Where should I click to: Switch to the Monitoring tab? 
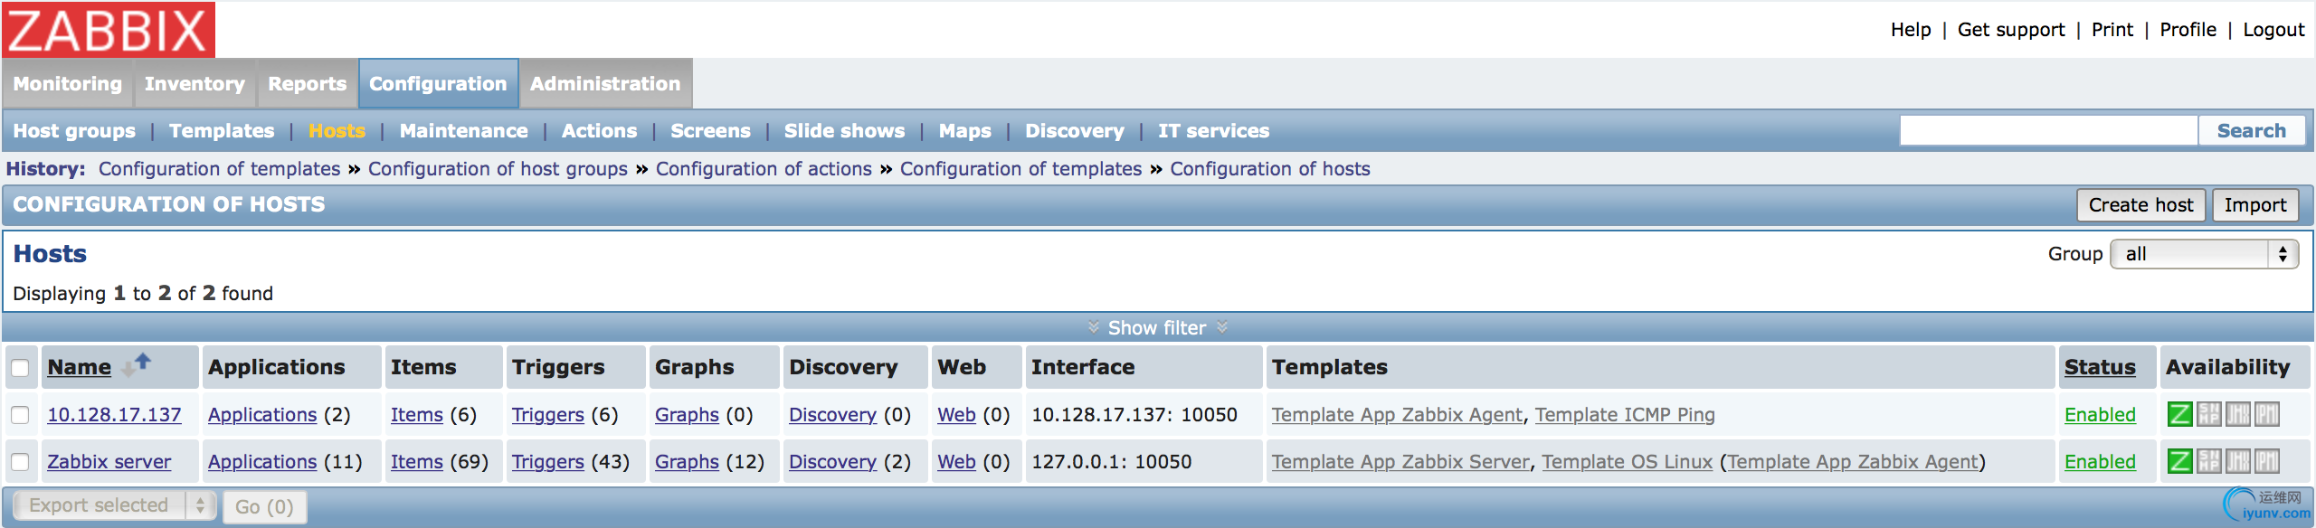(x=68, y=83)
